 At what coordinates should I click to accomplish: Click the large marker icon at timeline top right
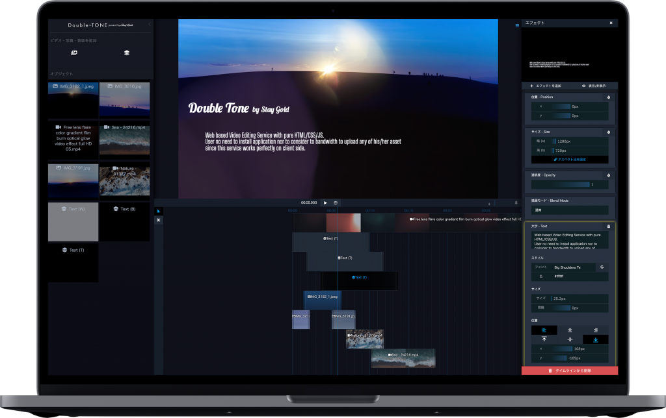point(516,203)
